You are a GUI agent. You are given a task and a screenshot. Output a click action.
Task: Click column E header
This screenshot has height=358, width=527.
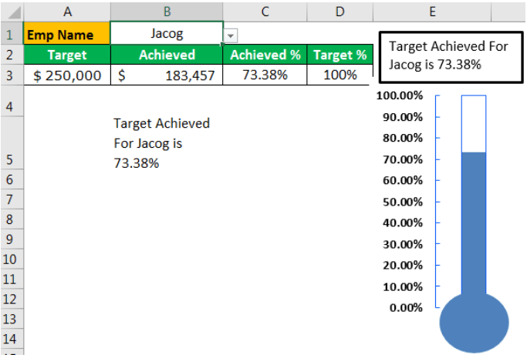tap(432, 11)
